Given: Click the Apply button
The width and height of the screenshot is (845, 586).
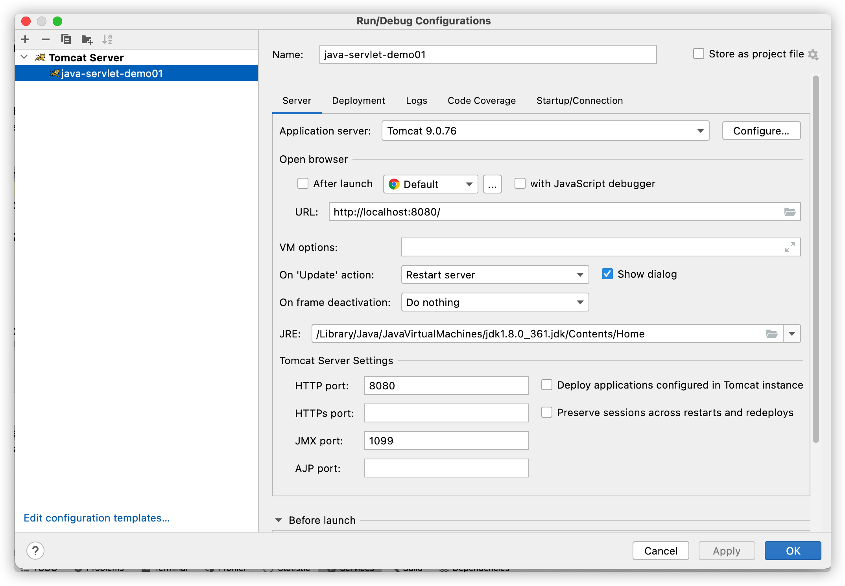Looking at the screenshot, I should click(727, 551).
